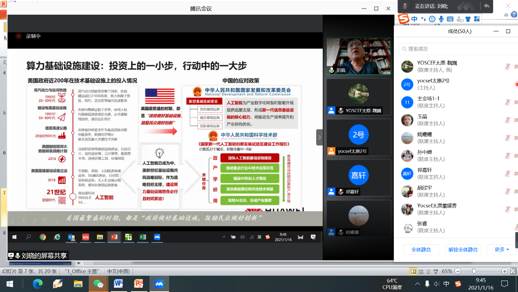Click 全体静音 mute all button
Image resolution: width=518 pixels, height=292 pixels.
click(x=421, y=249)
